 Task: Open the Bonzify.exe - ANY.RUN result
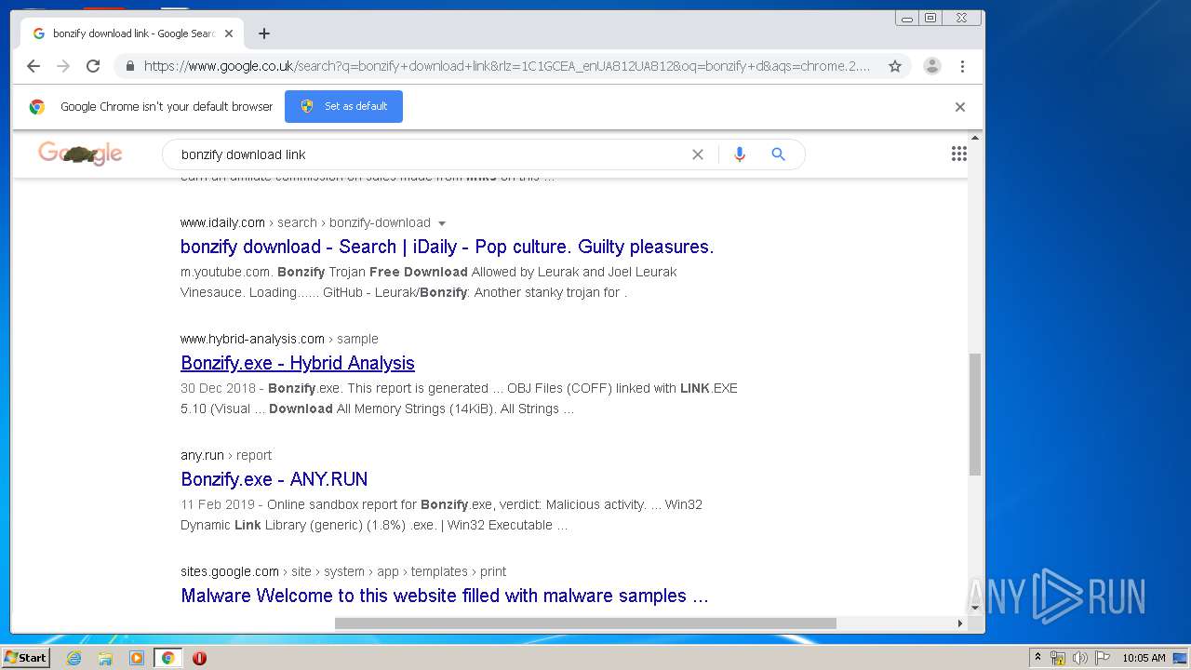click(274, 479)
